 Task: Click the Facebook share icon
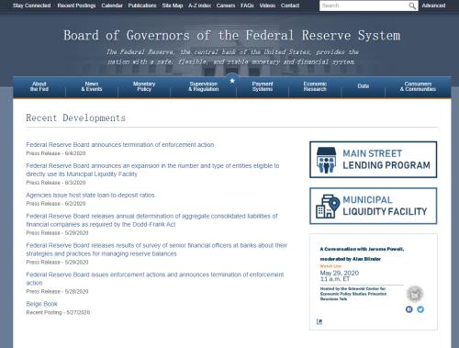pos(409,309)
